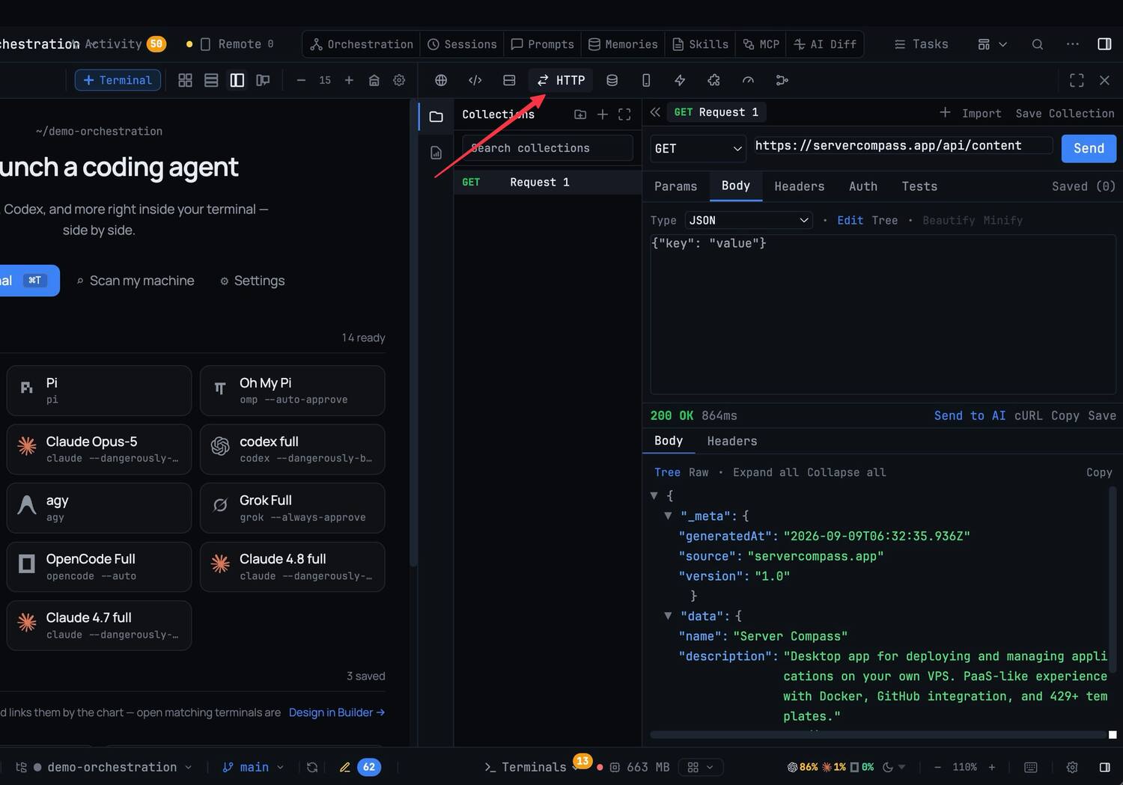Click the lightning bolt toolbar icon
Image resolution: width=1123 pixels, height=785 pixels.
click(x=680, y=80)
